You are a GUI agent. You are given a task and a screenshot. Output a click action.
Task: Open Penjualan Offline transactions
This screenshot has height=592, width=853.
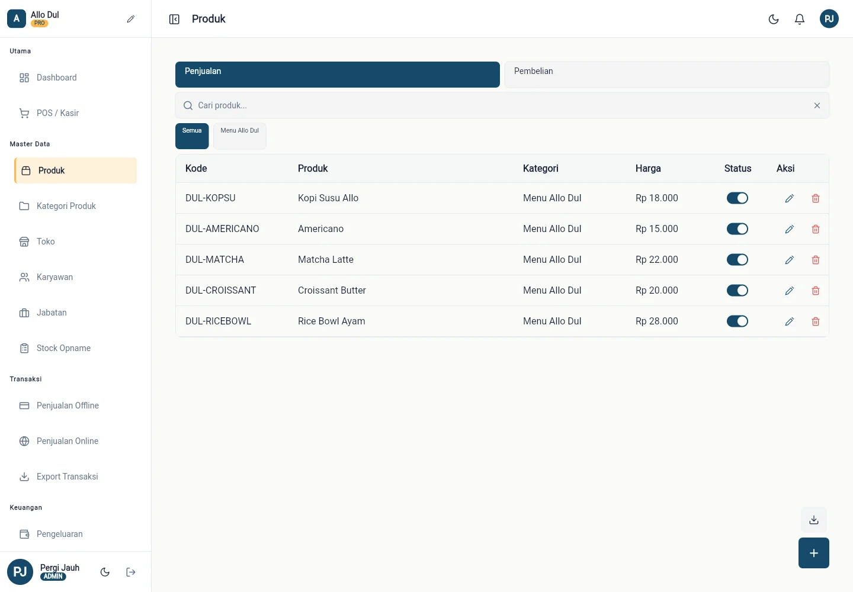tap(76, 406)
